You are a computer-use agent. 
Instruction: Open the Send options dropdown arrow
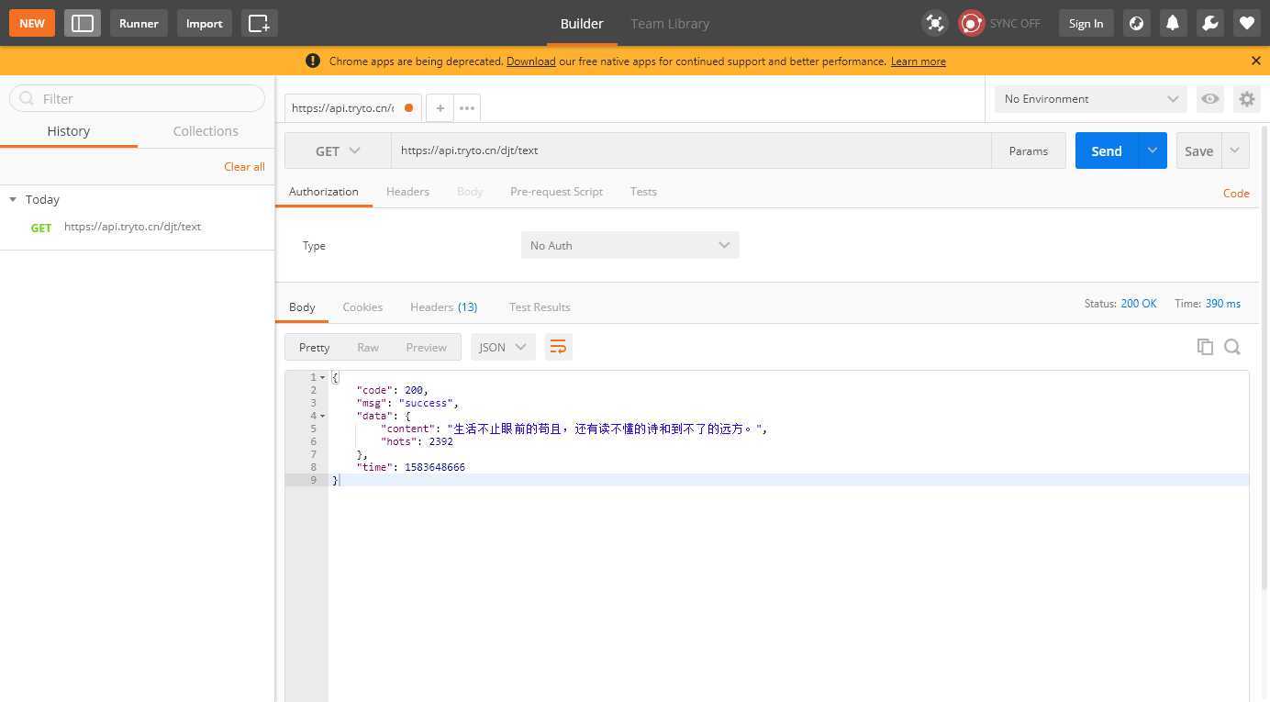[1153, 150]
